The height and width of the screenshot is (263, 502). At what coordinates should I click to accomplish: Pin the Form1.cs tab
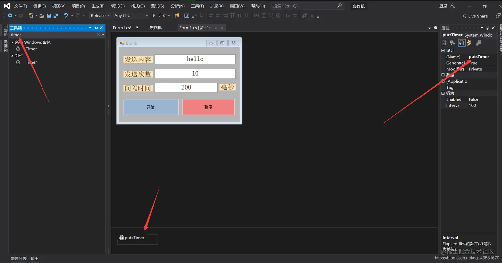tap(137, 28)
